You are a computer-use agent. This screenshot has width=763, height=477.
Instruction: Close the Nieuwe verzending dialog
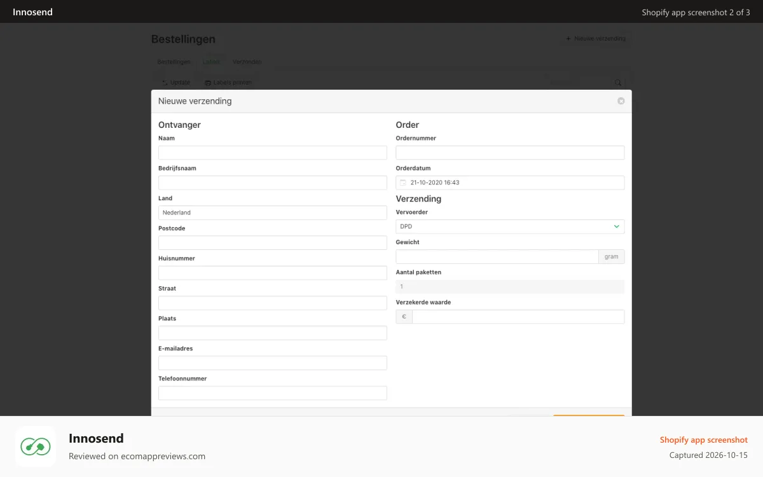621,101
